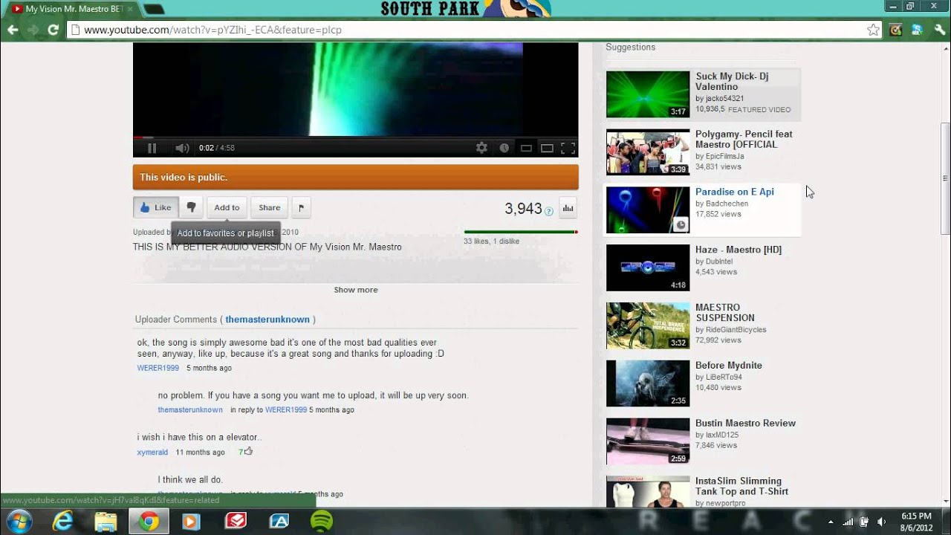Reload the page with refresh icon
This screenshot has height=535, width=951.
click(53, 30)
